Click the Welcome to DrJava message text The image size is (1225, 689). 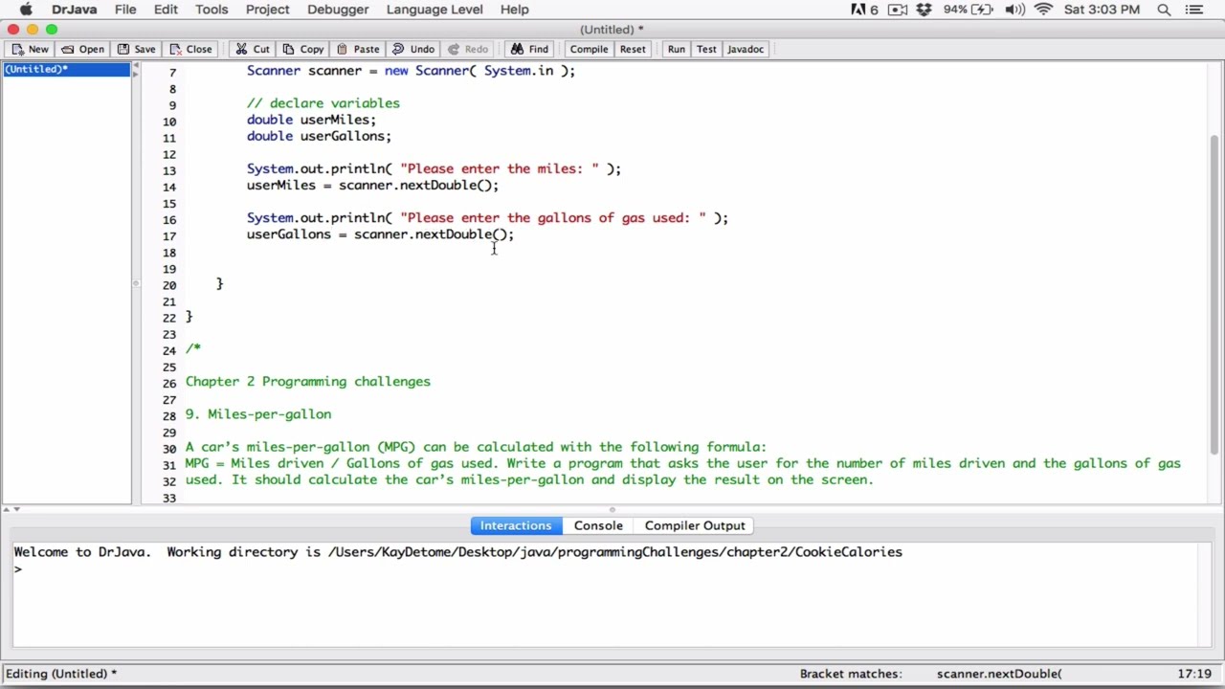pos(457,552)
